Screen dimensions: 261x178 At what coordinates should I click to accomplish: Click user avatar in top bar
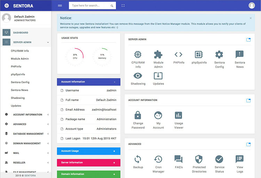(252, 6)
